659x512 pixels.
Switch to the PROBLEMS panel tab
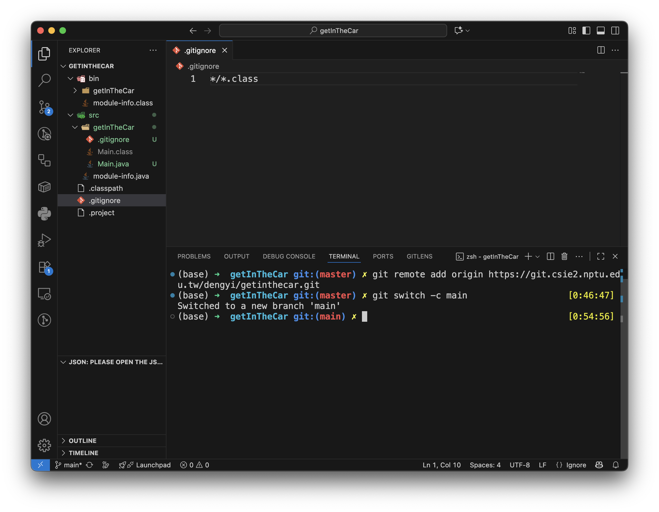pos(194,257)
